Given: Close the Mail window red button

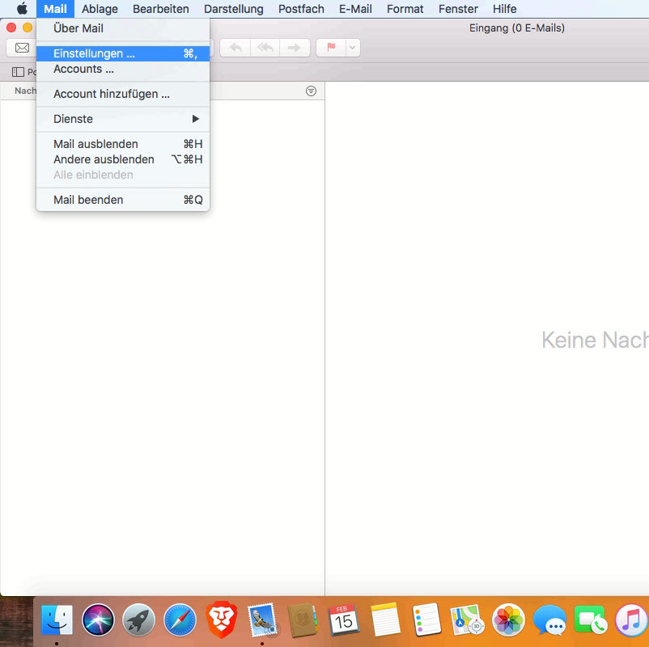Looking at the screenshot, I should pyautogui.click(x=11, y=27).
